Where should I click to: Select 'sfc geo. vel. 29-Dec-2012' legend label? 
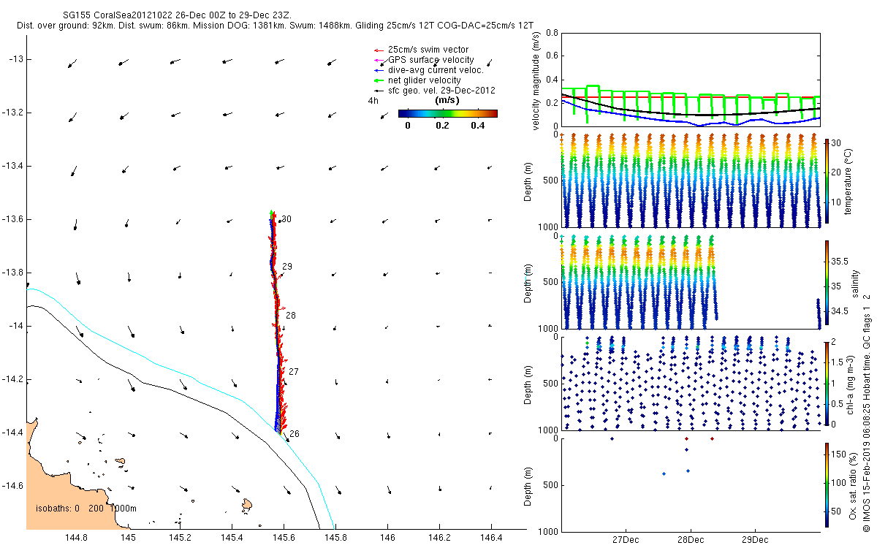pos(442,91)
